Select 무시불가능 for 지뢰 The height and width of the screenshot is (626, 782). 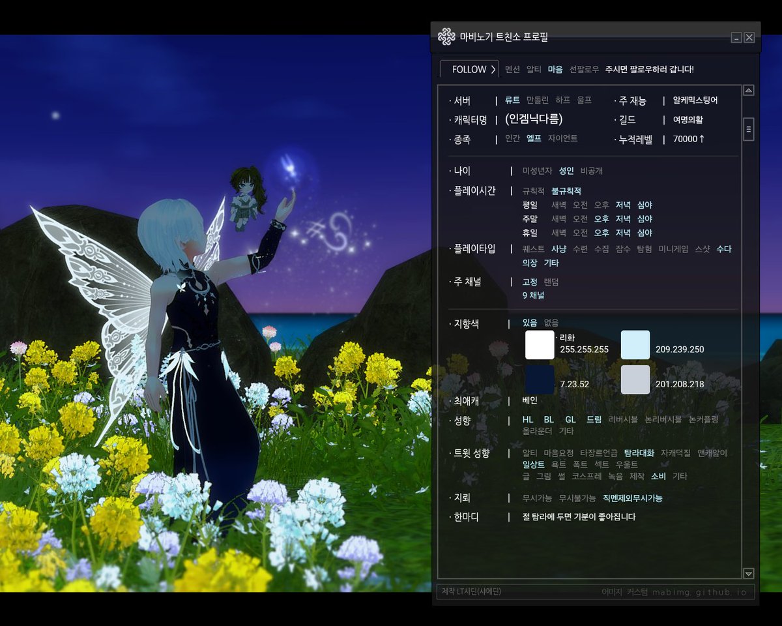coord(577,498)
